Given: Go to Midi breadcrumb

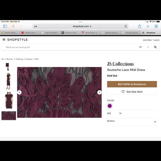Looking at the screenshot, I should [x=37, y=59].
